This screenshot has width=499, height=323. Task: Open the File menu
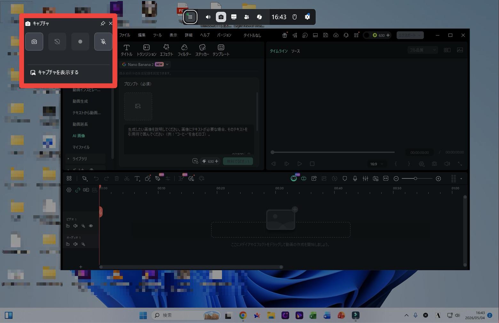click(x=124, y=35)
